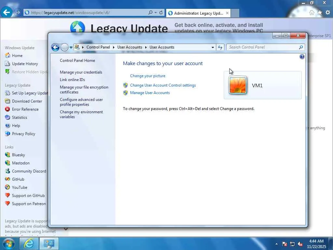Screen dimensions: 333x250
Task: Open Set Up Legacy Update in the sidebar
Action: pyautogui.click(x=26, y=93)
